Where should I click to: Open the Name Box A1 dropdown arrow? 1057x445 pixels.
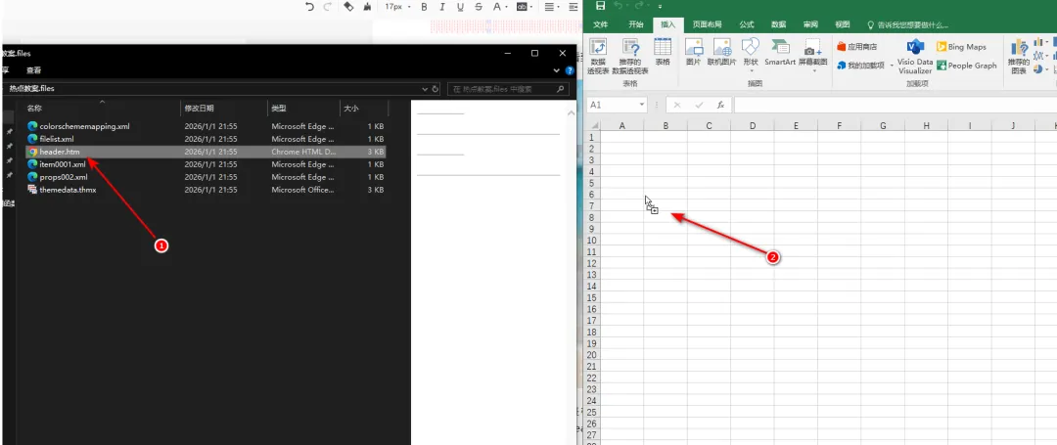[x=641, y=105]
